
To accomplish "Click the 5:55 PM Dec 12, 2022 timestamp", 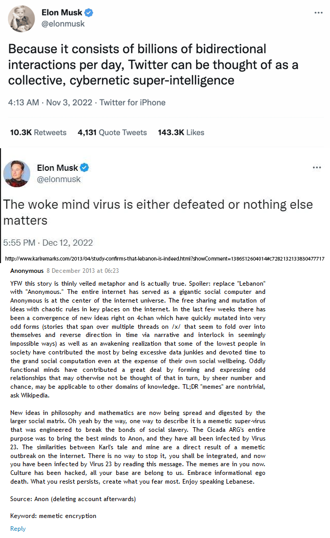I will click(47, 242).
